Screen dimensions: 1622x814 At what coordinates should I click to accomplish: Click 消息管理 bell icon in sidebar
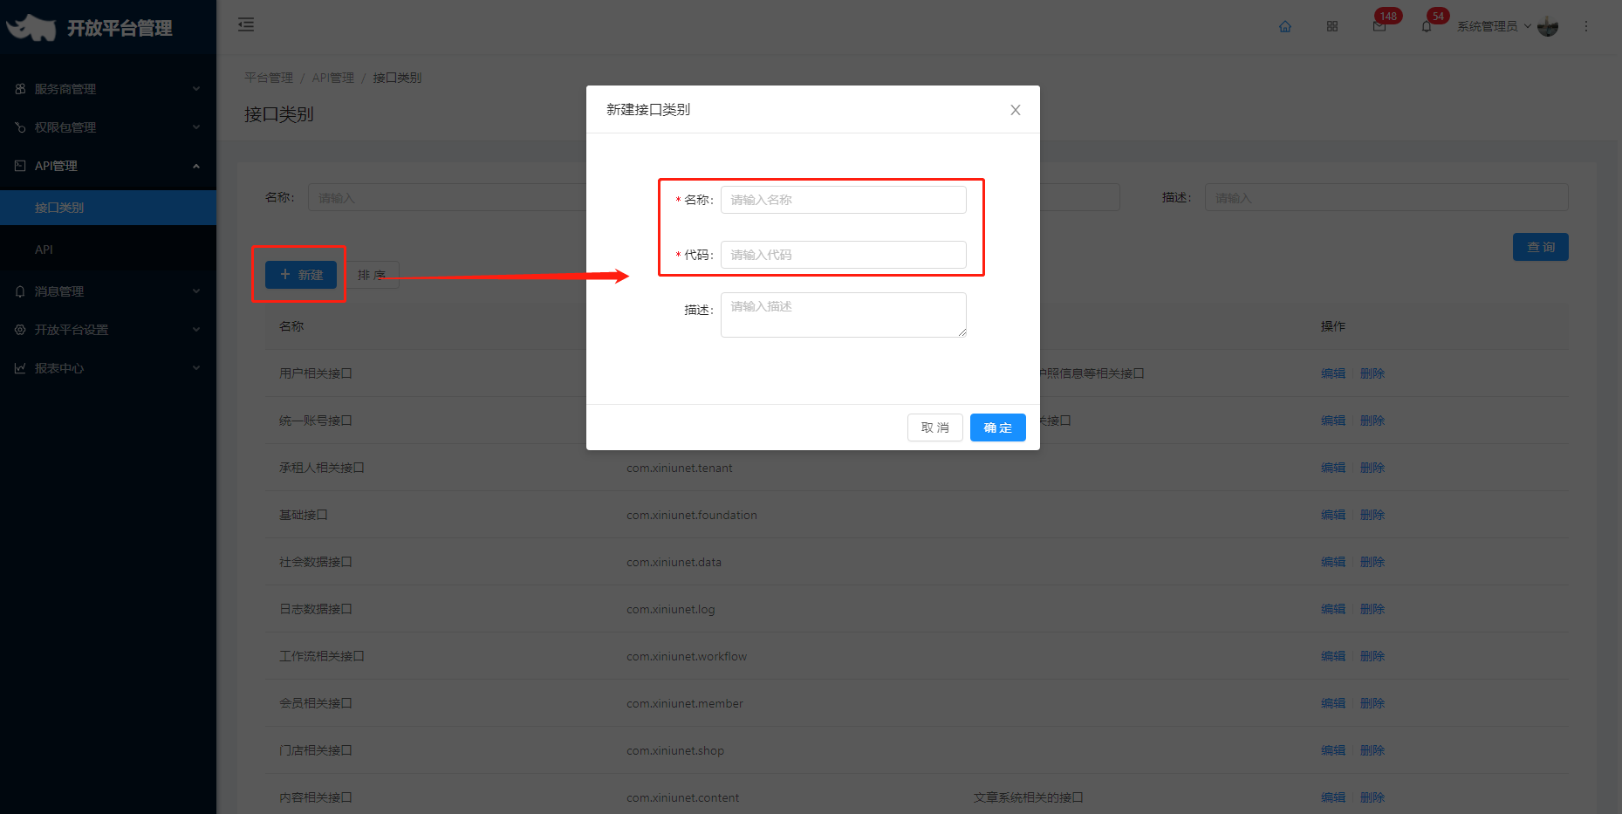(20, 291)
